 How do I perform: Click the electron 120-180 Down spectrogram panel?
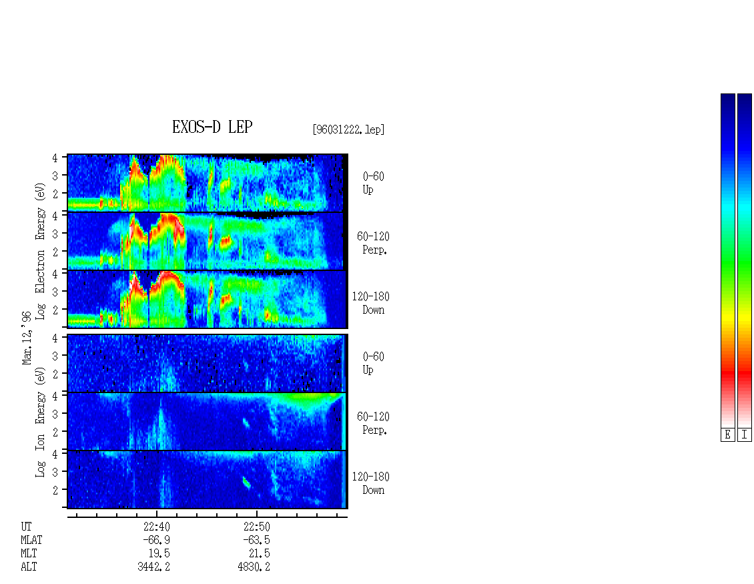(208, 299)
